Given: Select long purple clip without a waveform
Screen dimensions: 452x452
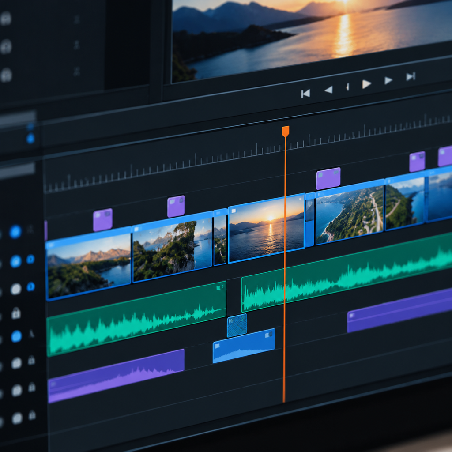Looking at the screenshot, I should (x=399, y=311).
